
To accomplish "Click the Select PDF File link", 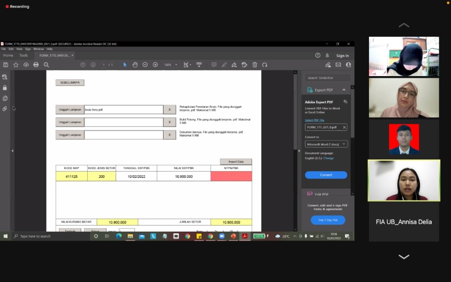I will pyautogui.click(x=315, y=120).
